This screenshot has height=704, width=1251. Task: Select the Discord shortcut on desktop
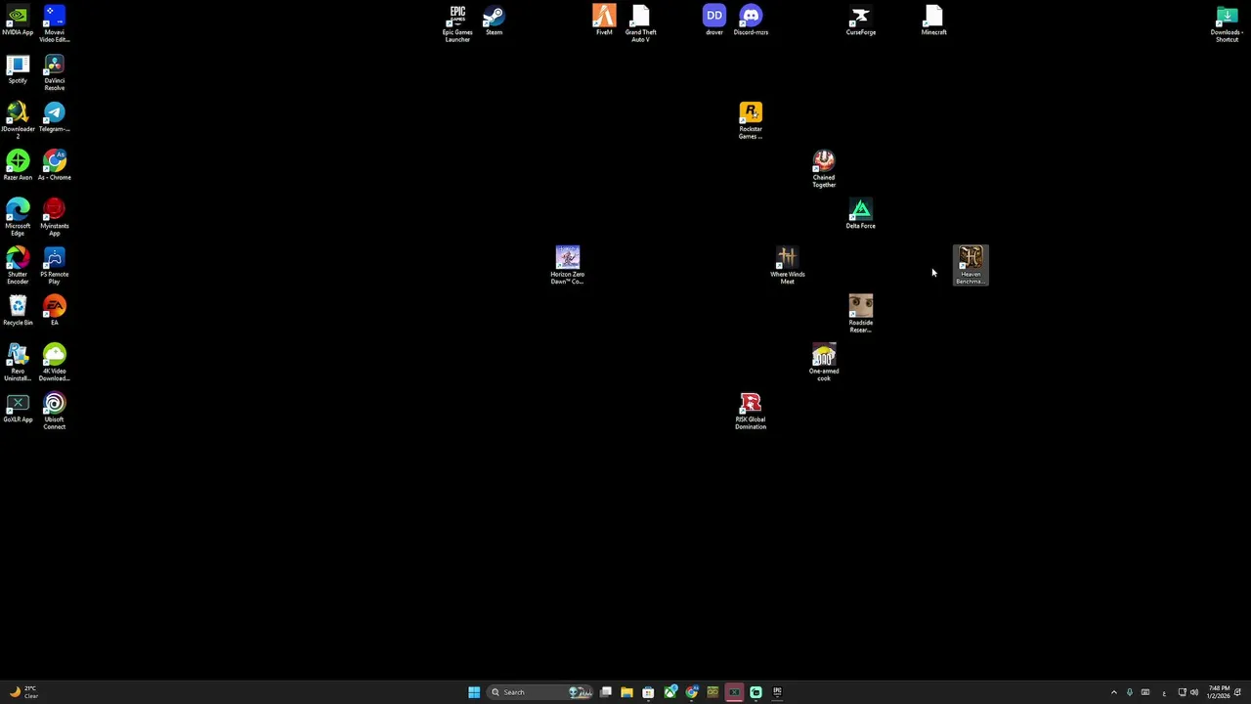point(751,21)
